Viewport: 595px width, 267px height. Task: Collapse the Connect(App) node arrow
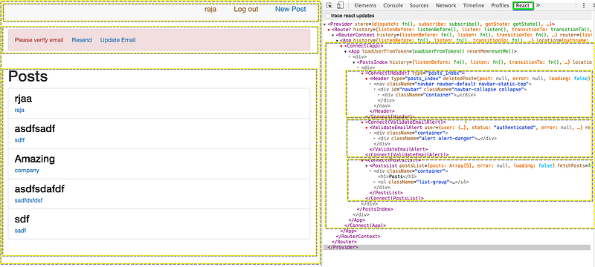[x=341, y=46]
